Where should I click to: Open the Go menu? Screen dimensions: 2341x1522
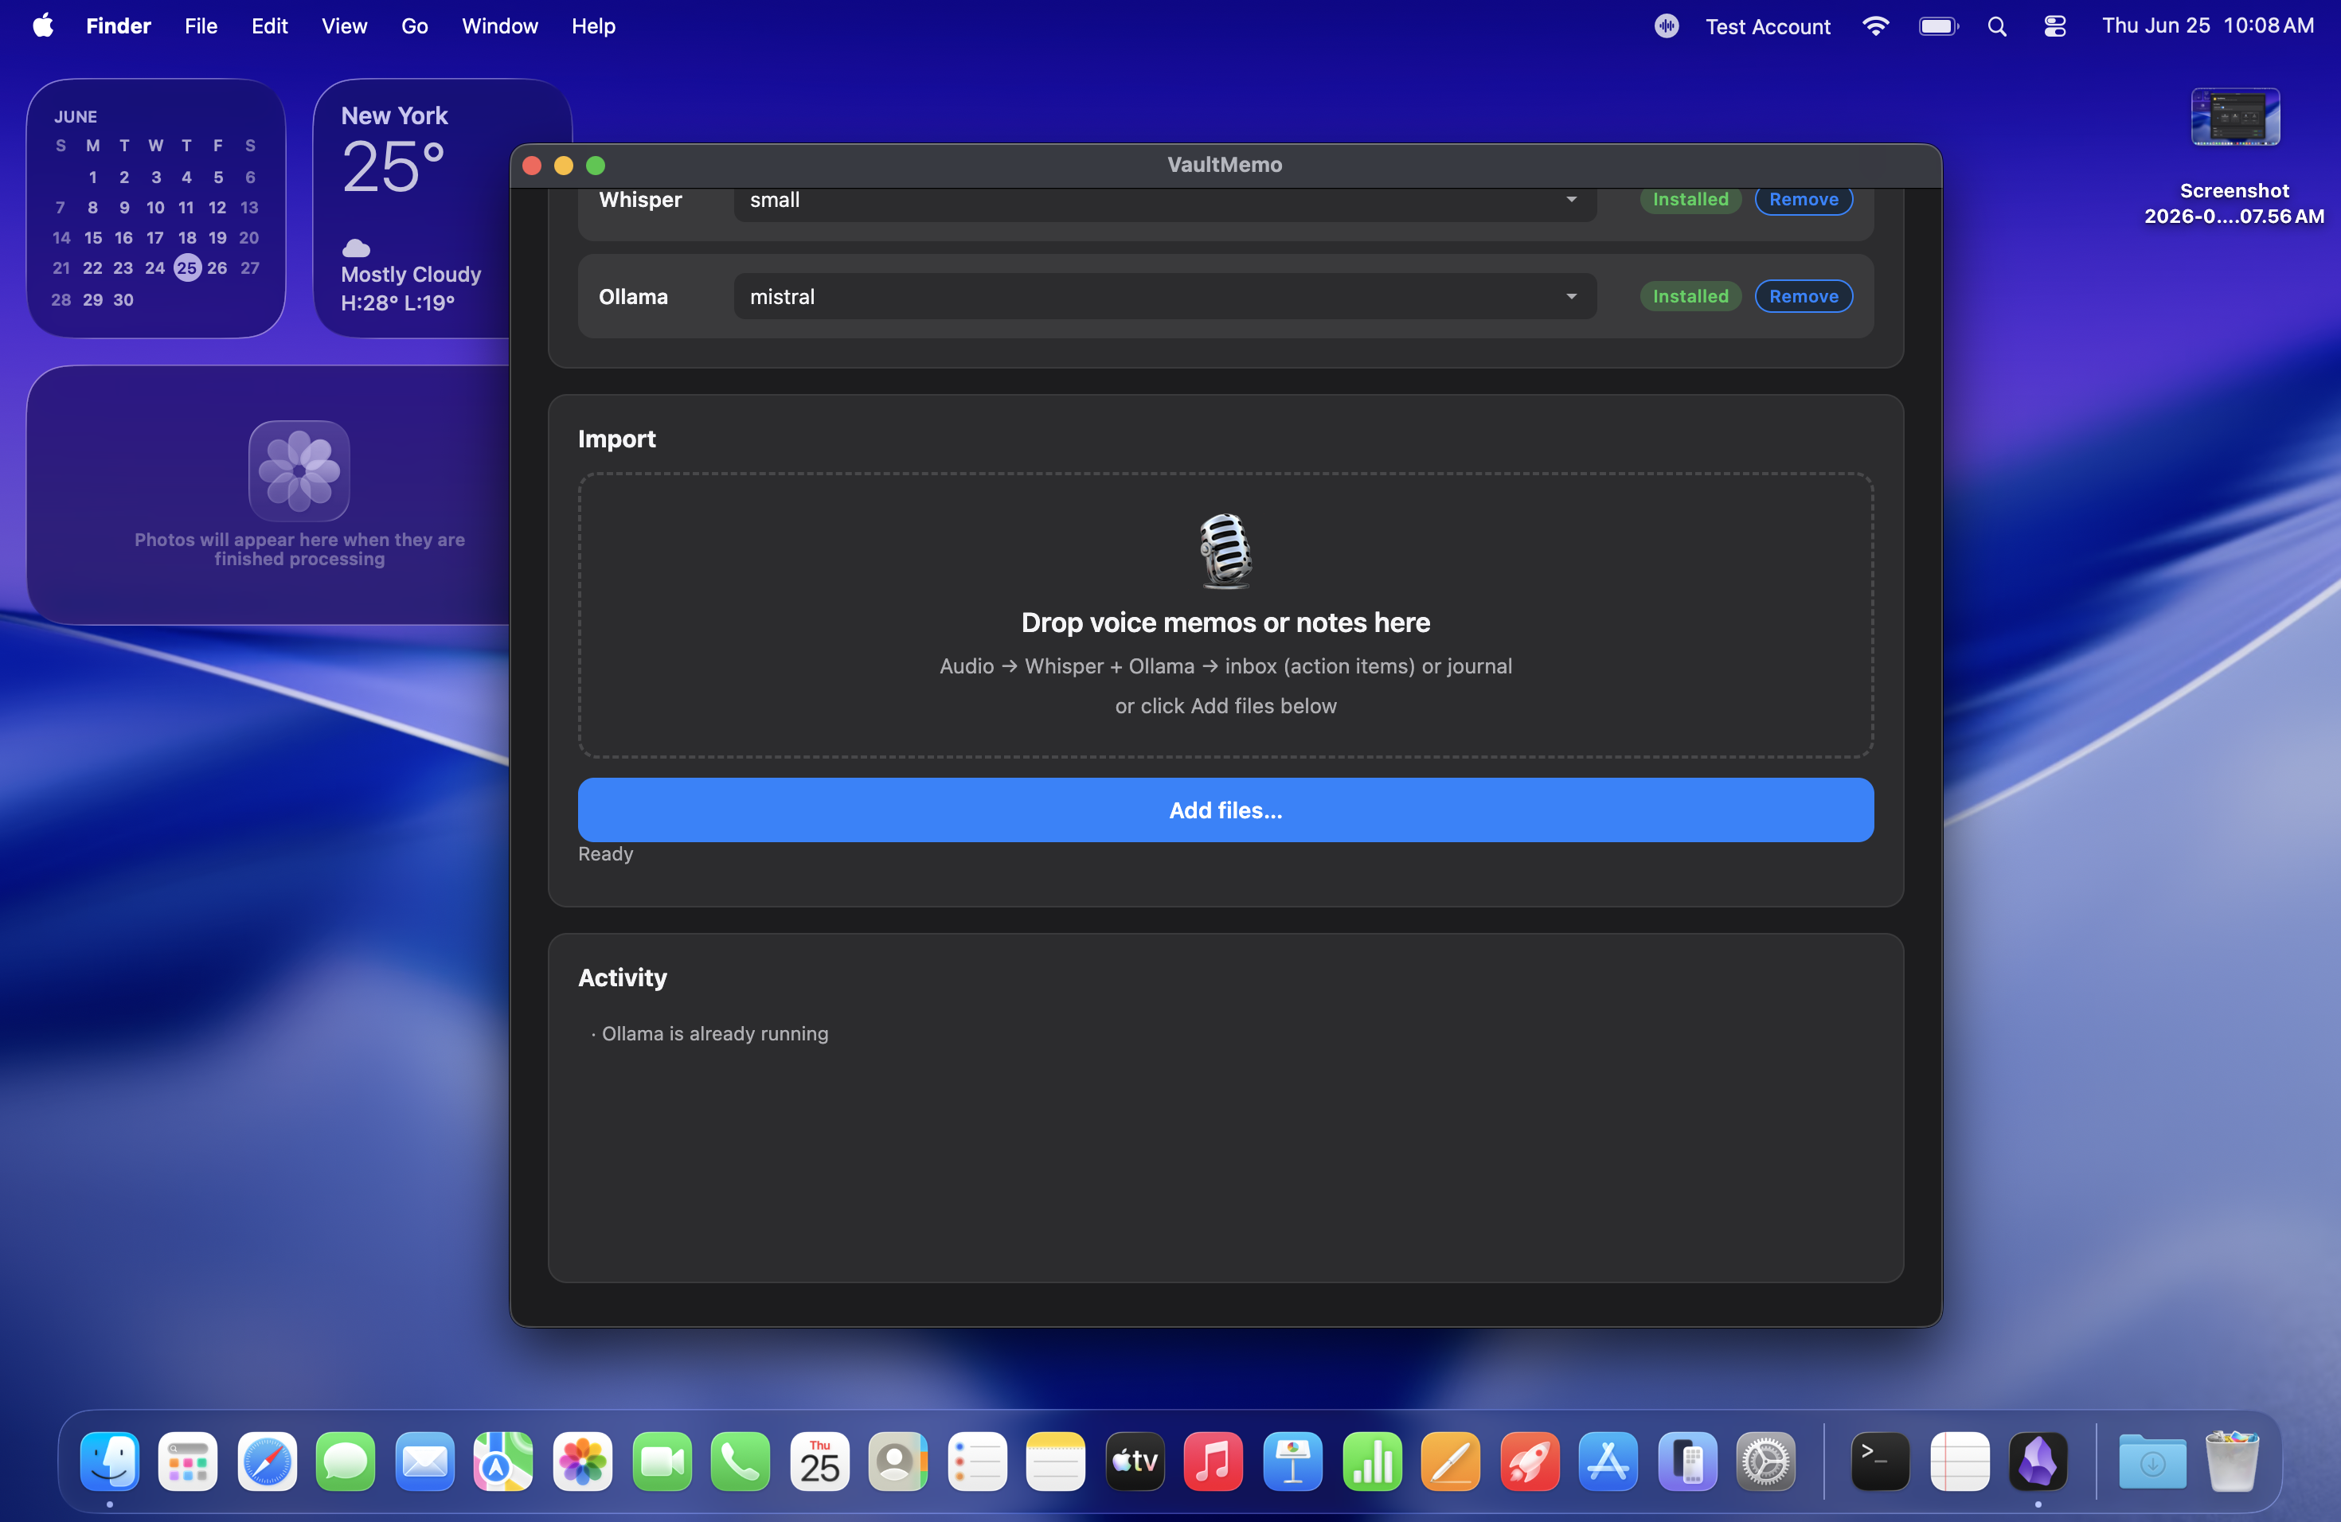pyautogui.click(x=414, y=26)
